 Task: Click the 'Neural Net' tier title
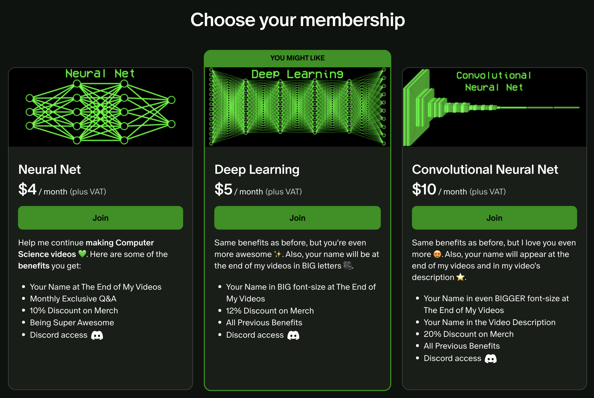coord(49,169)
